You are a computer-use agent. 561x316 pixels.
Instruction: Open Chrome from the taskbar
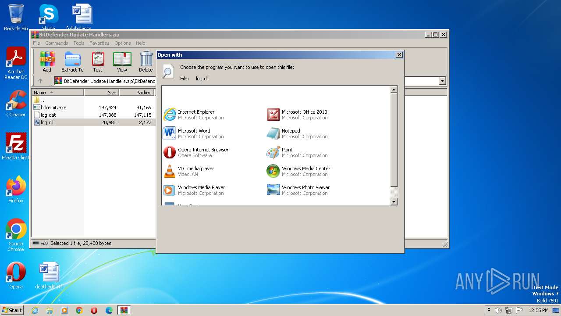(x=79, y=310)
